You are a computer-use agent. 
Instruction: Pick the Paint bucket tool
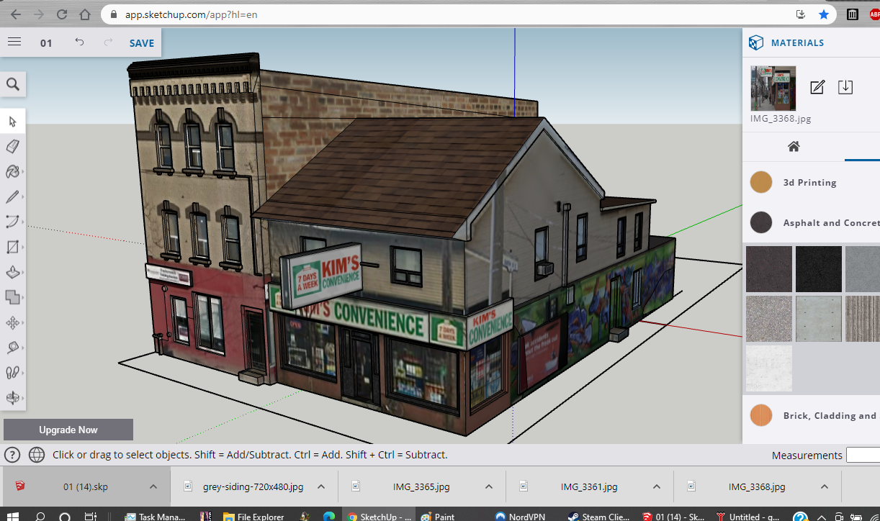(x=13, y=172)
